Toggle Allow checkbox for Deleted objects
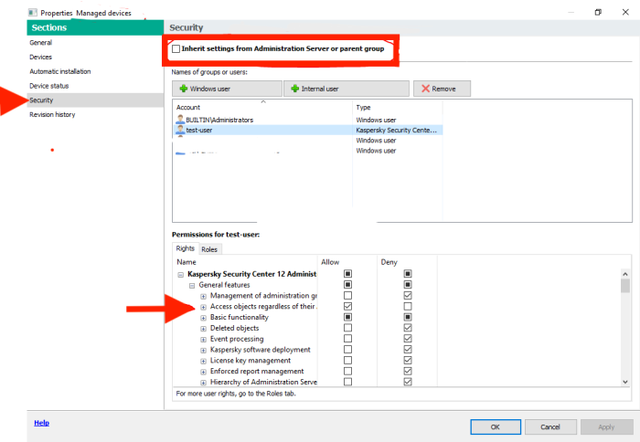The image size is (640, 442). pos(347,328)
